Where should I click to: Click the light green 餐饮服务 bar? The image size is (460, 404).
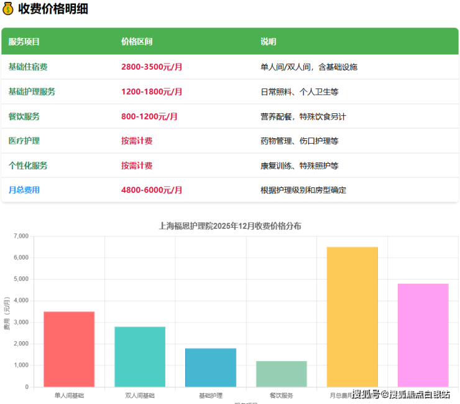pos(282,373)
